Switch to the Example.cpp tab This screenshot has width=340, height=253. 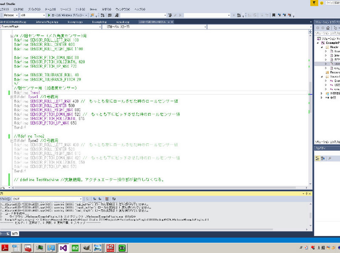pos(75,22)
